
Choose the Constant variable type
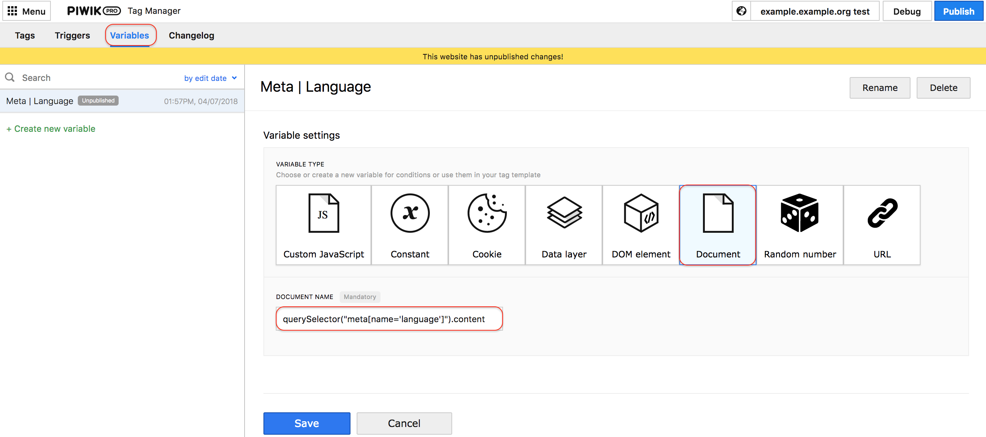tap(410, 225)
